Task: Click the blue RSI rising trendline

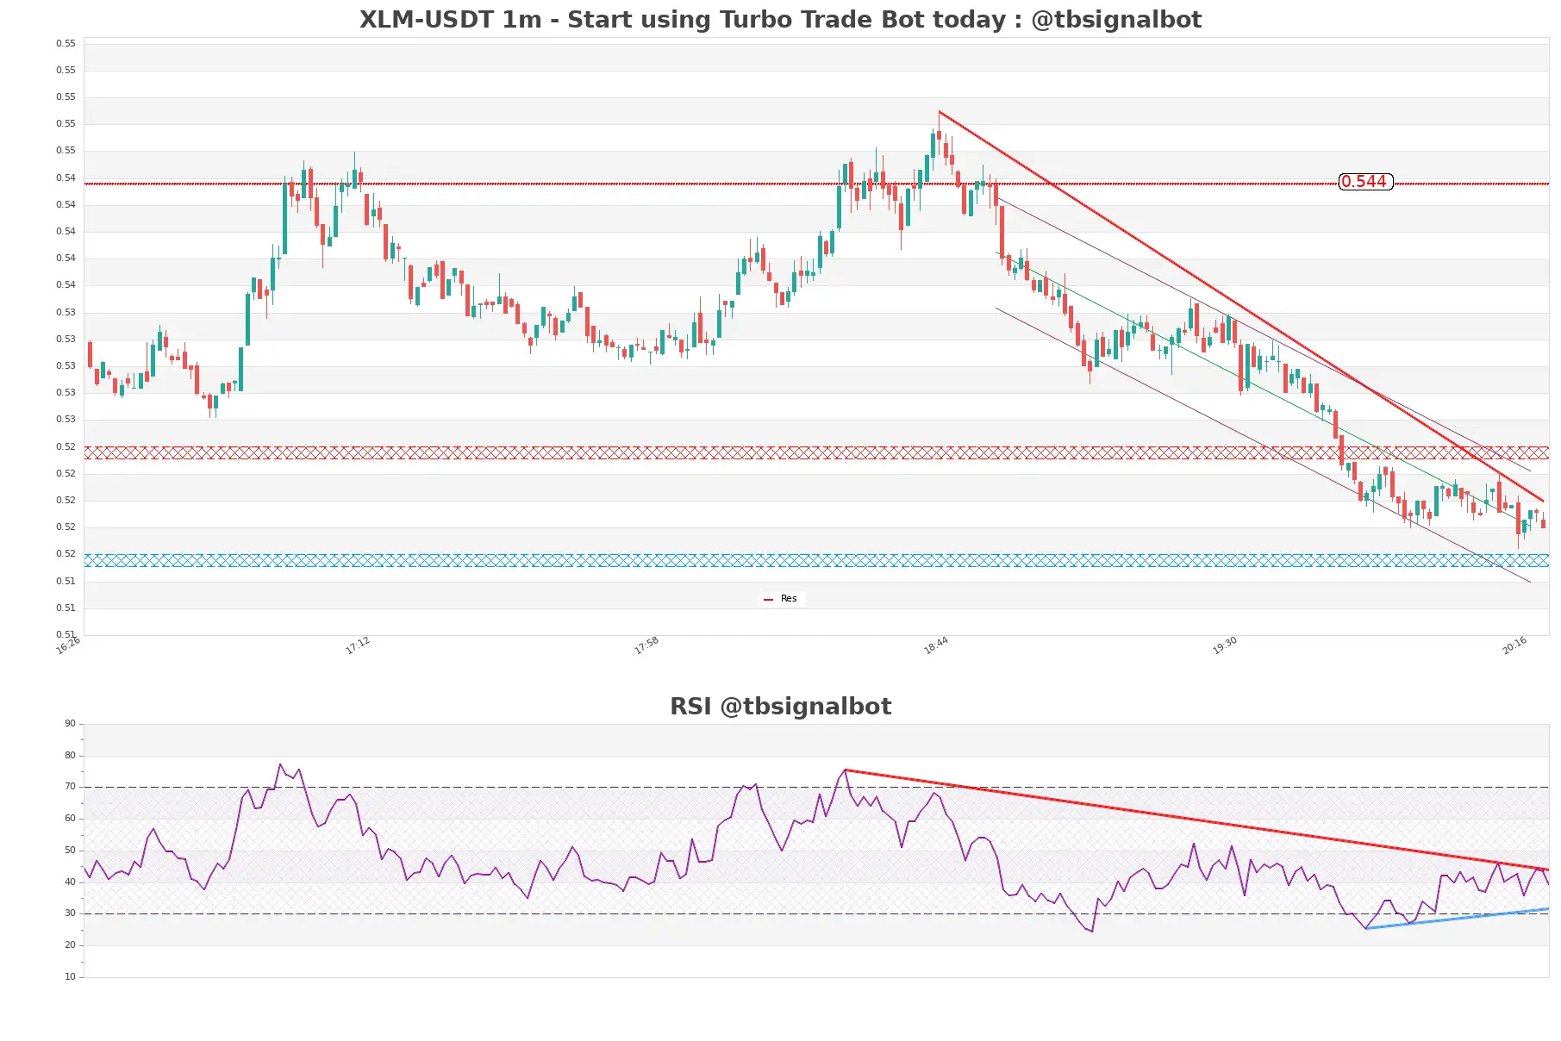Action: [x=1457, y=919]
